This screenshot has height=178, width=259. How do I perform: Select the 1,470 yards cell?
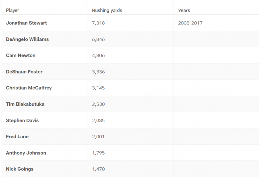[x=98, y=169]
